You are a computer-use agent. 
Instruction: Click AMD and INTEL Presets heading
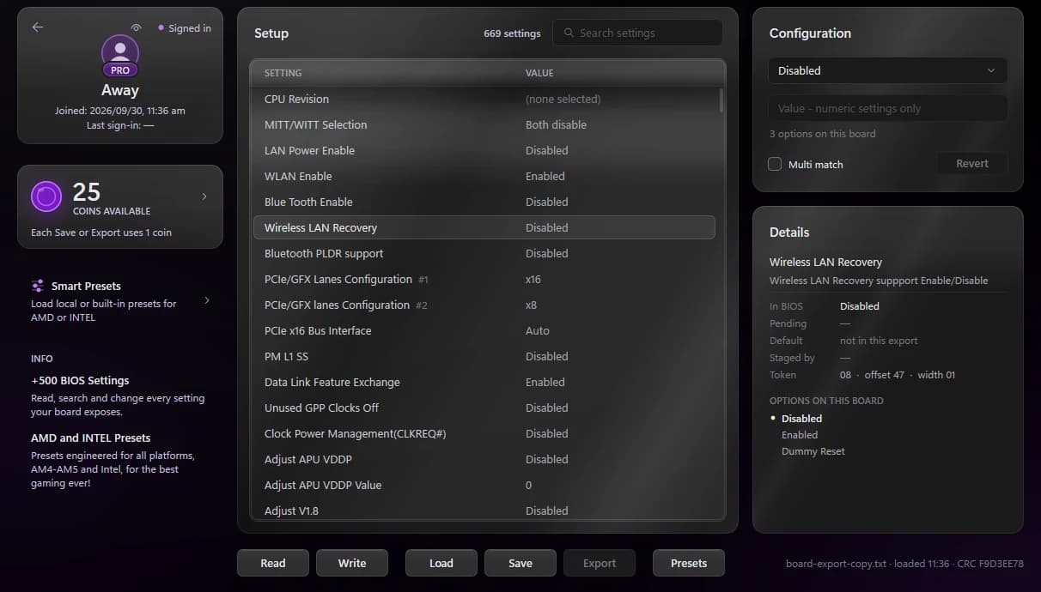point(90,438)
